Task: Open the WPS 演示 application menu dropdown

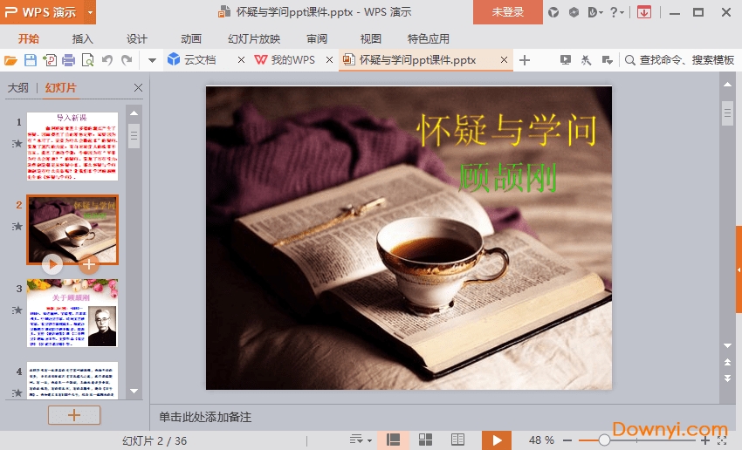Action: [90, 12]
